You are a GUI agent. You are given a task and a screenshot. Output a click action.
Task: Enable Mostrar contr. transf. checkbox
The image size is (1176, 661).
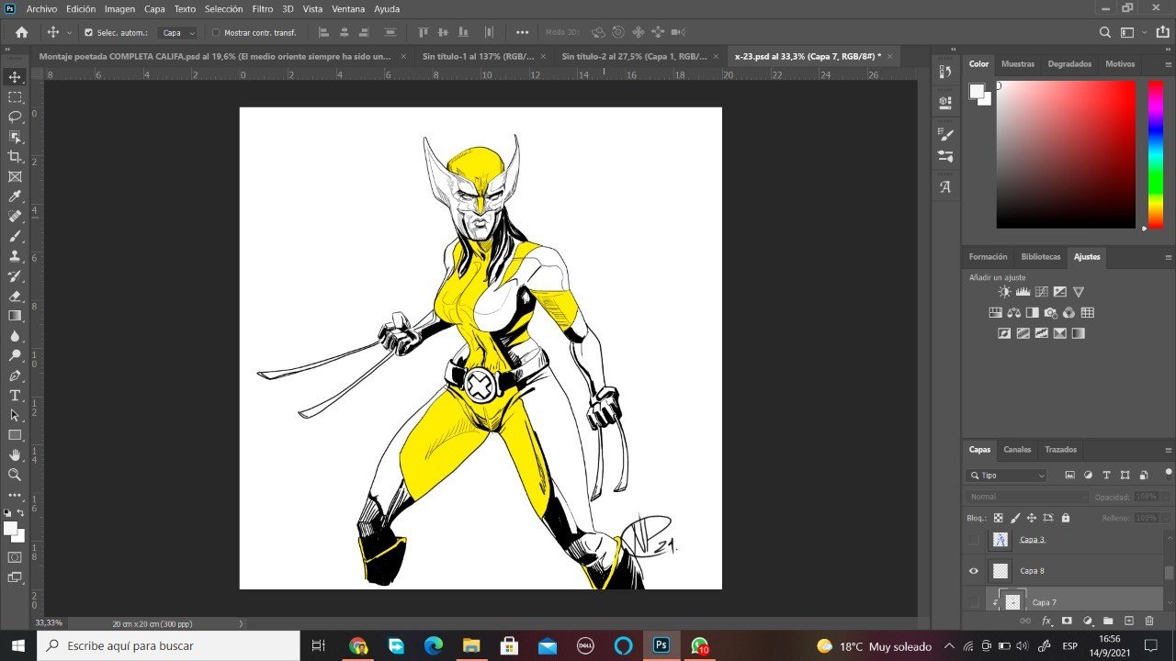coord(216,32)
